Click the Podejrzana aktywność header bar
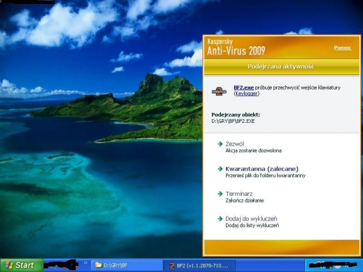363x272 pixels. coord(281,67)
